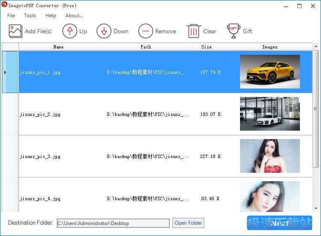This screenshot has width=321, height=236.
Task: Click the Destination Folder path field
Action: click(x=113, y=223)
